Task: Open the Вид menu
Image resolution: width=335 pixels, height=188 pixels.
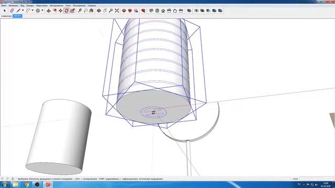Action: [x=22, y=6]
